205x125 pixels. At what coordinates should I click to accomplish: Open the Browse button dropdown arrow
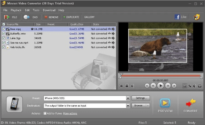(x=148, y=106)
